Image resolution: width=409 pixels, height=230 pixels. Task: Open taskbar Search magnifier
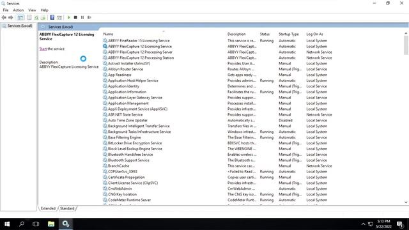tap(22, 224)
